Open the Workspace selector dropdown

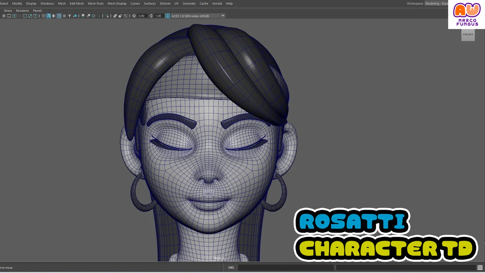point(436,4)
